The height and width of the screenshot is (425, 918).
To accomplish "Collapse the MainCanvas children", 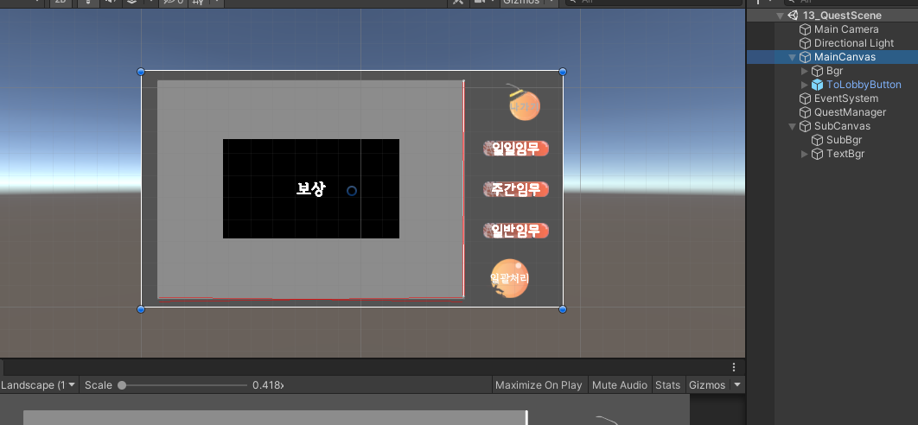I will [792, 57].
